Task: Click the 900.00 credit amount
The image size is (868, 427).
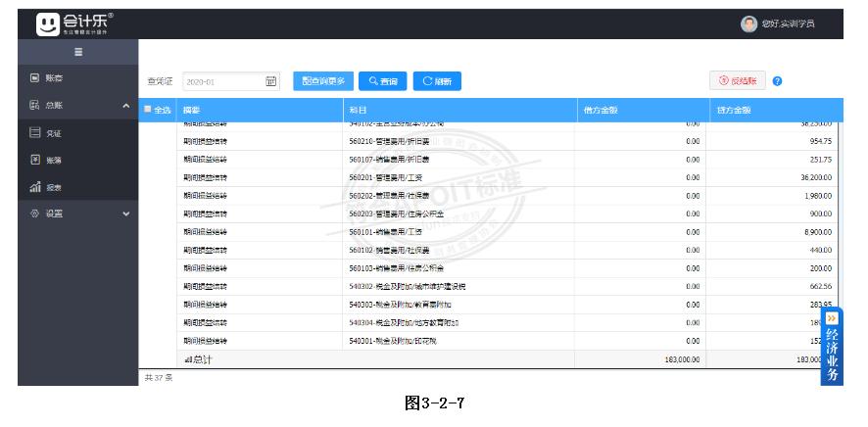Action: coord(820,214)
